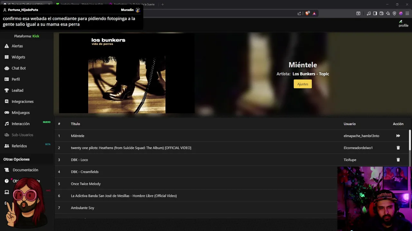Click the Acción column header
Viewport: 412px width, 231px height.
pos(398,124)
